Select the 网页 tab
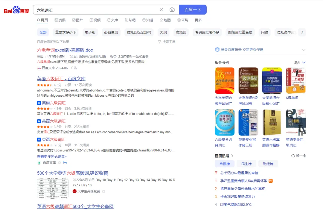This screenshot has height=210, width=323. pos(42,20)
